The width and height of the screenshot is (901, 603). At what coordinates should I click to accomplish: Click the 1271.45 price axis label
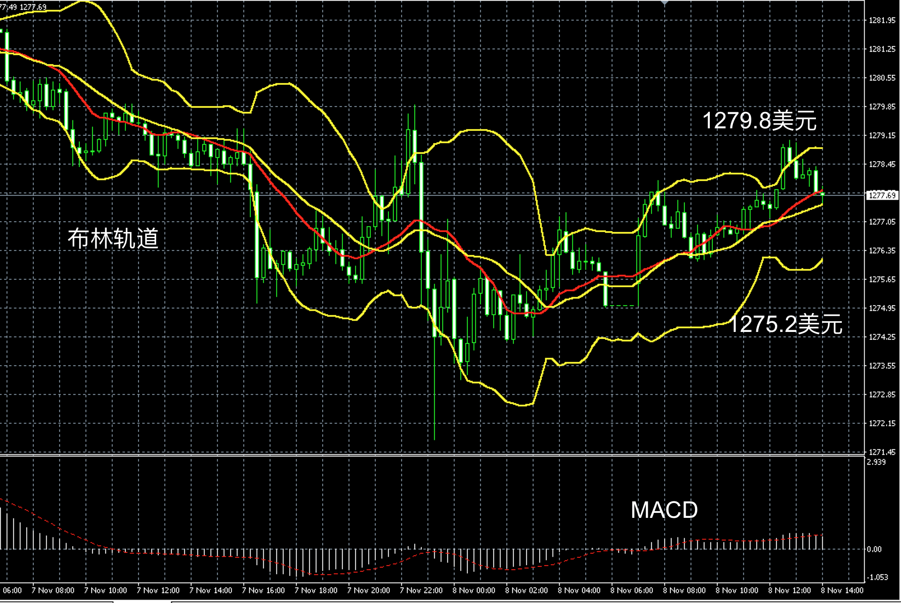[882, 452]
